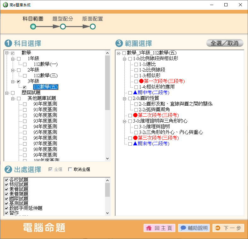
Task: Click the 科目範圍 step circle
Action: click(33, 26)
